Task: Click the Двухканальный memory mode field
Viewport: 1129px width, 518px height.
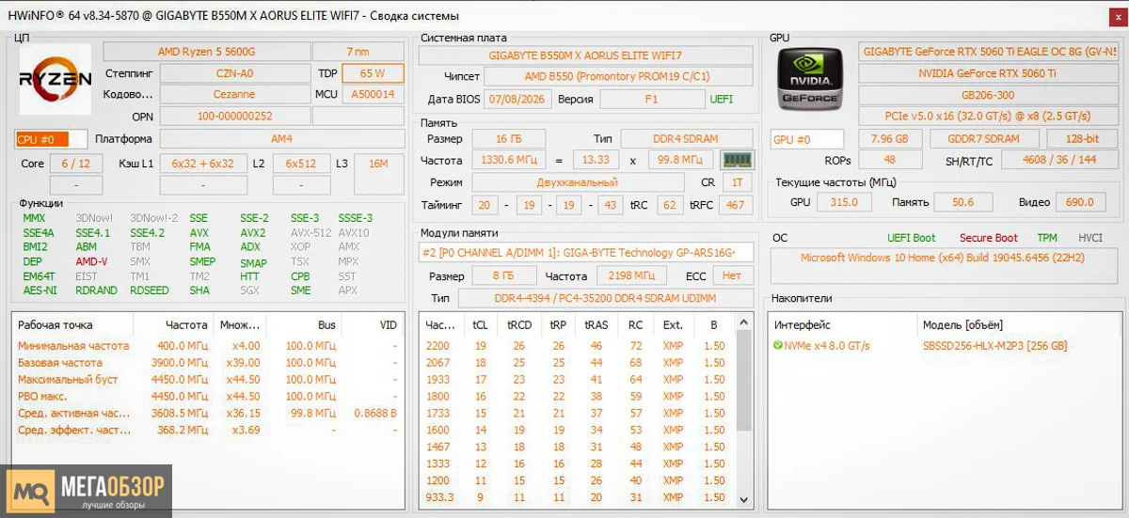Action: [x=578, y=182]
